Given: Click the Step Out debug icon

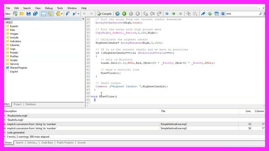Looking at the screenshot, I should point(159,14).
